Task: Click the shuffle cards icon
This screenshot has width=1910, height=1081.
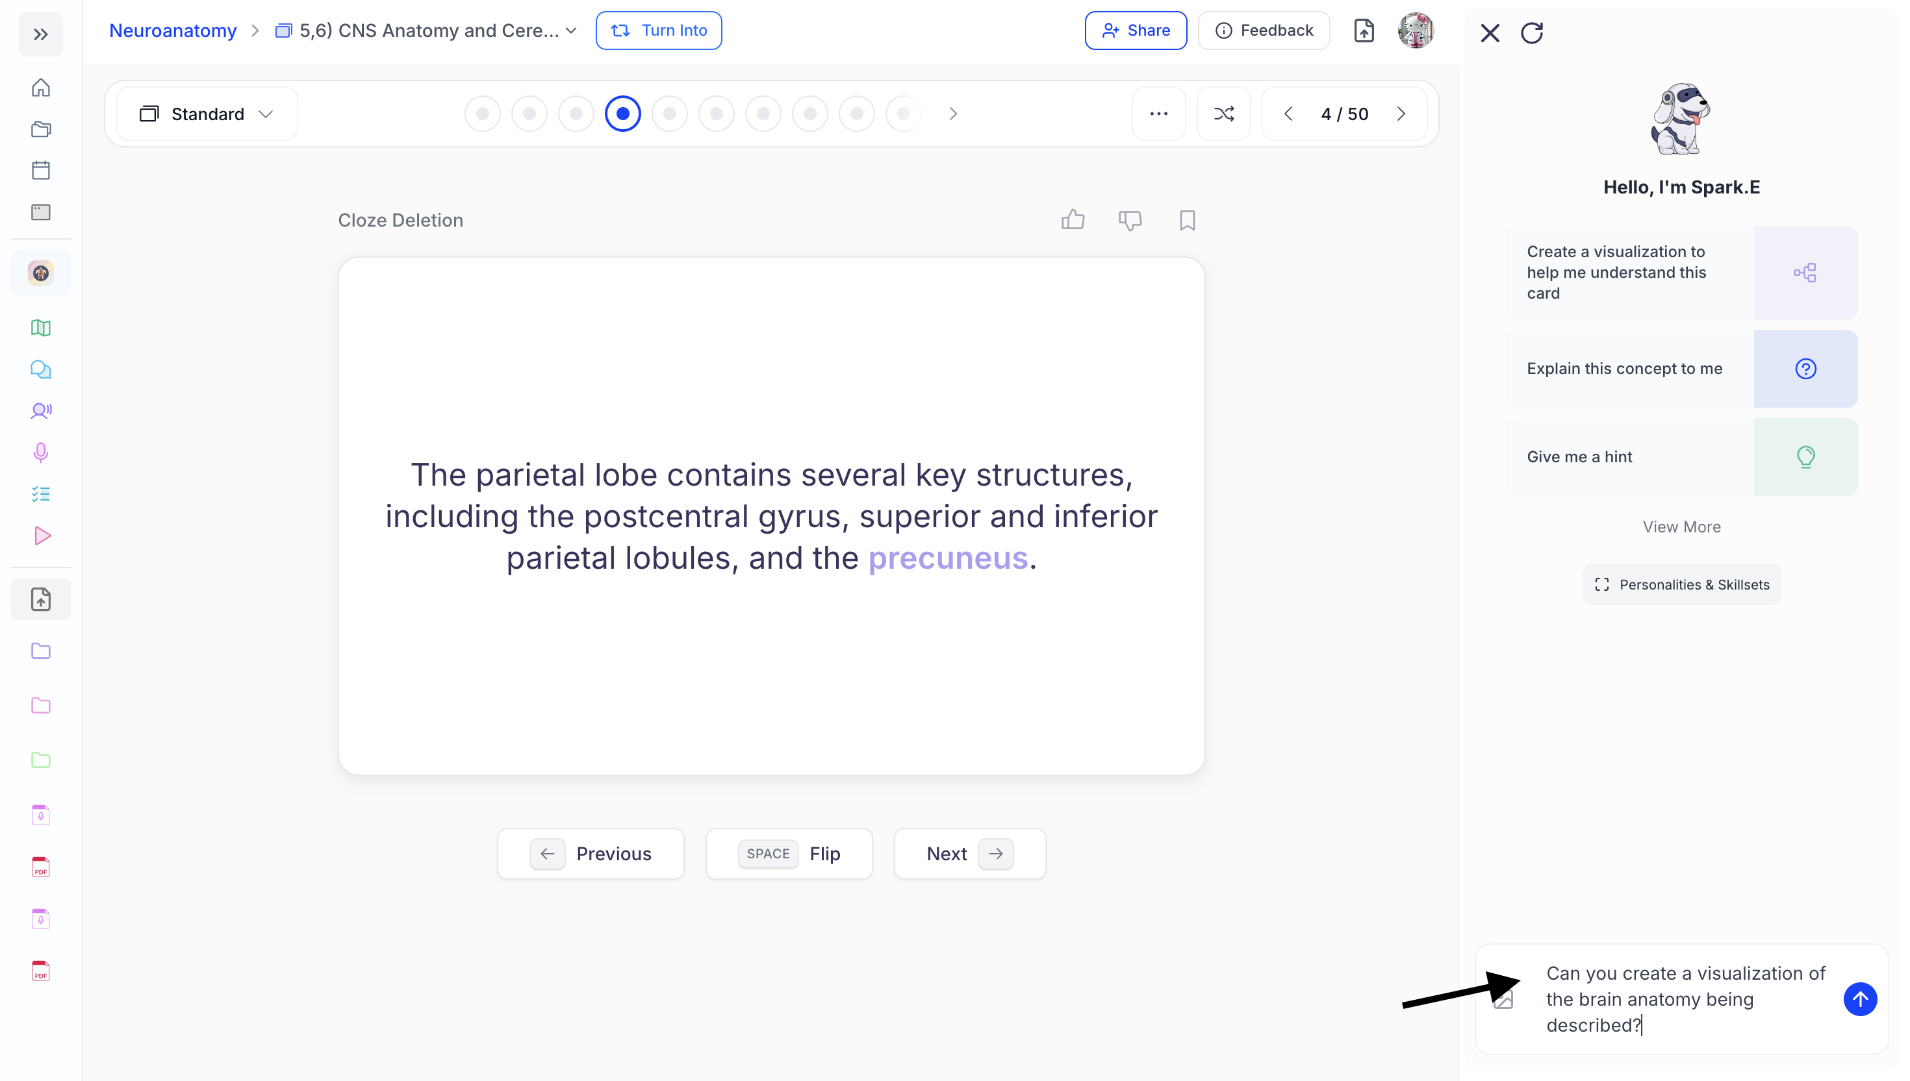Action: point(1223,114)
